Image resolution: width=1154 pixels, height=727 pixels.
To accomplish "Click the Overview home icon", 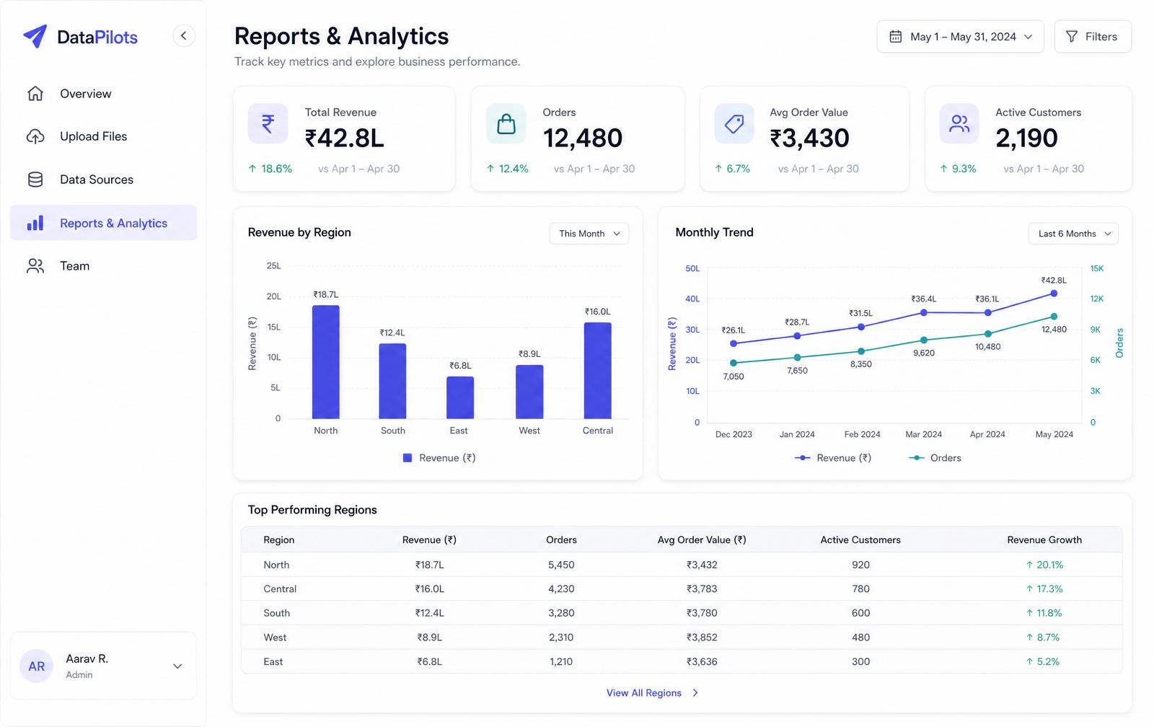I will (35, 94).
